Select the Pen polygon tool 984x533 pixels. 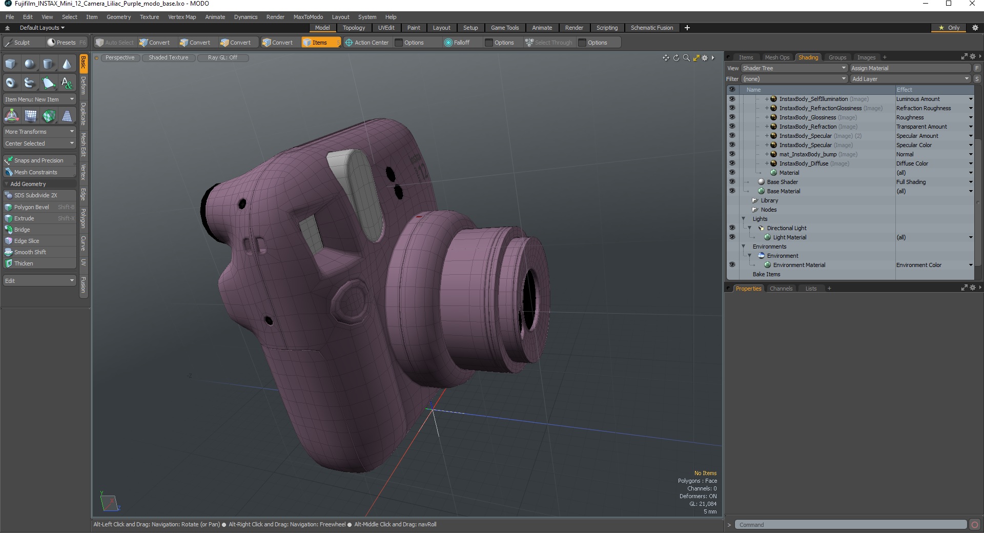click(x=48, y=83)
